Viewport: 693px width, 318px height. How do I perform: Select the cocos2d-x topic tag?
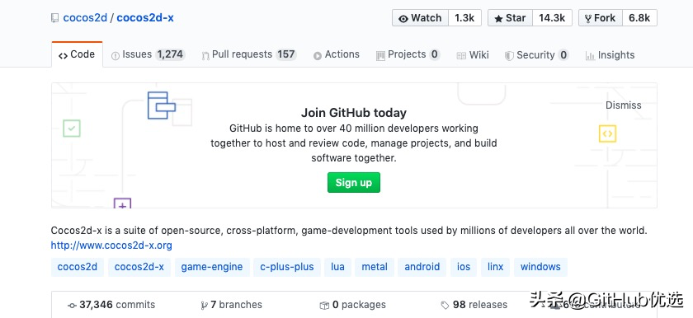pyautogui.click(x=139, y=267)
